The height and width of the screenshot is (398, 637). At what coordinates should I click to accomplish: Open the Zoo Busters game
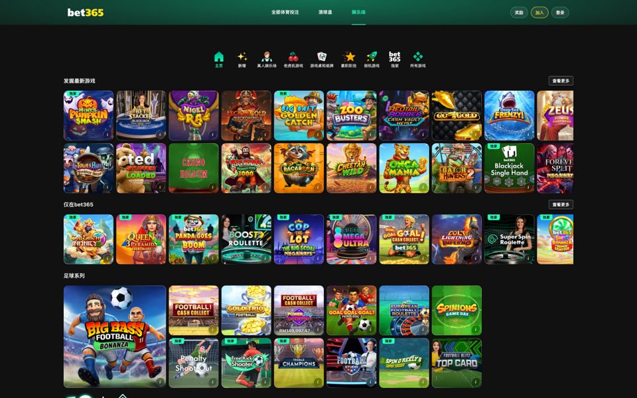click(x=352, y=115)
